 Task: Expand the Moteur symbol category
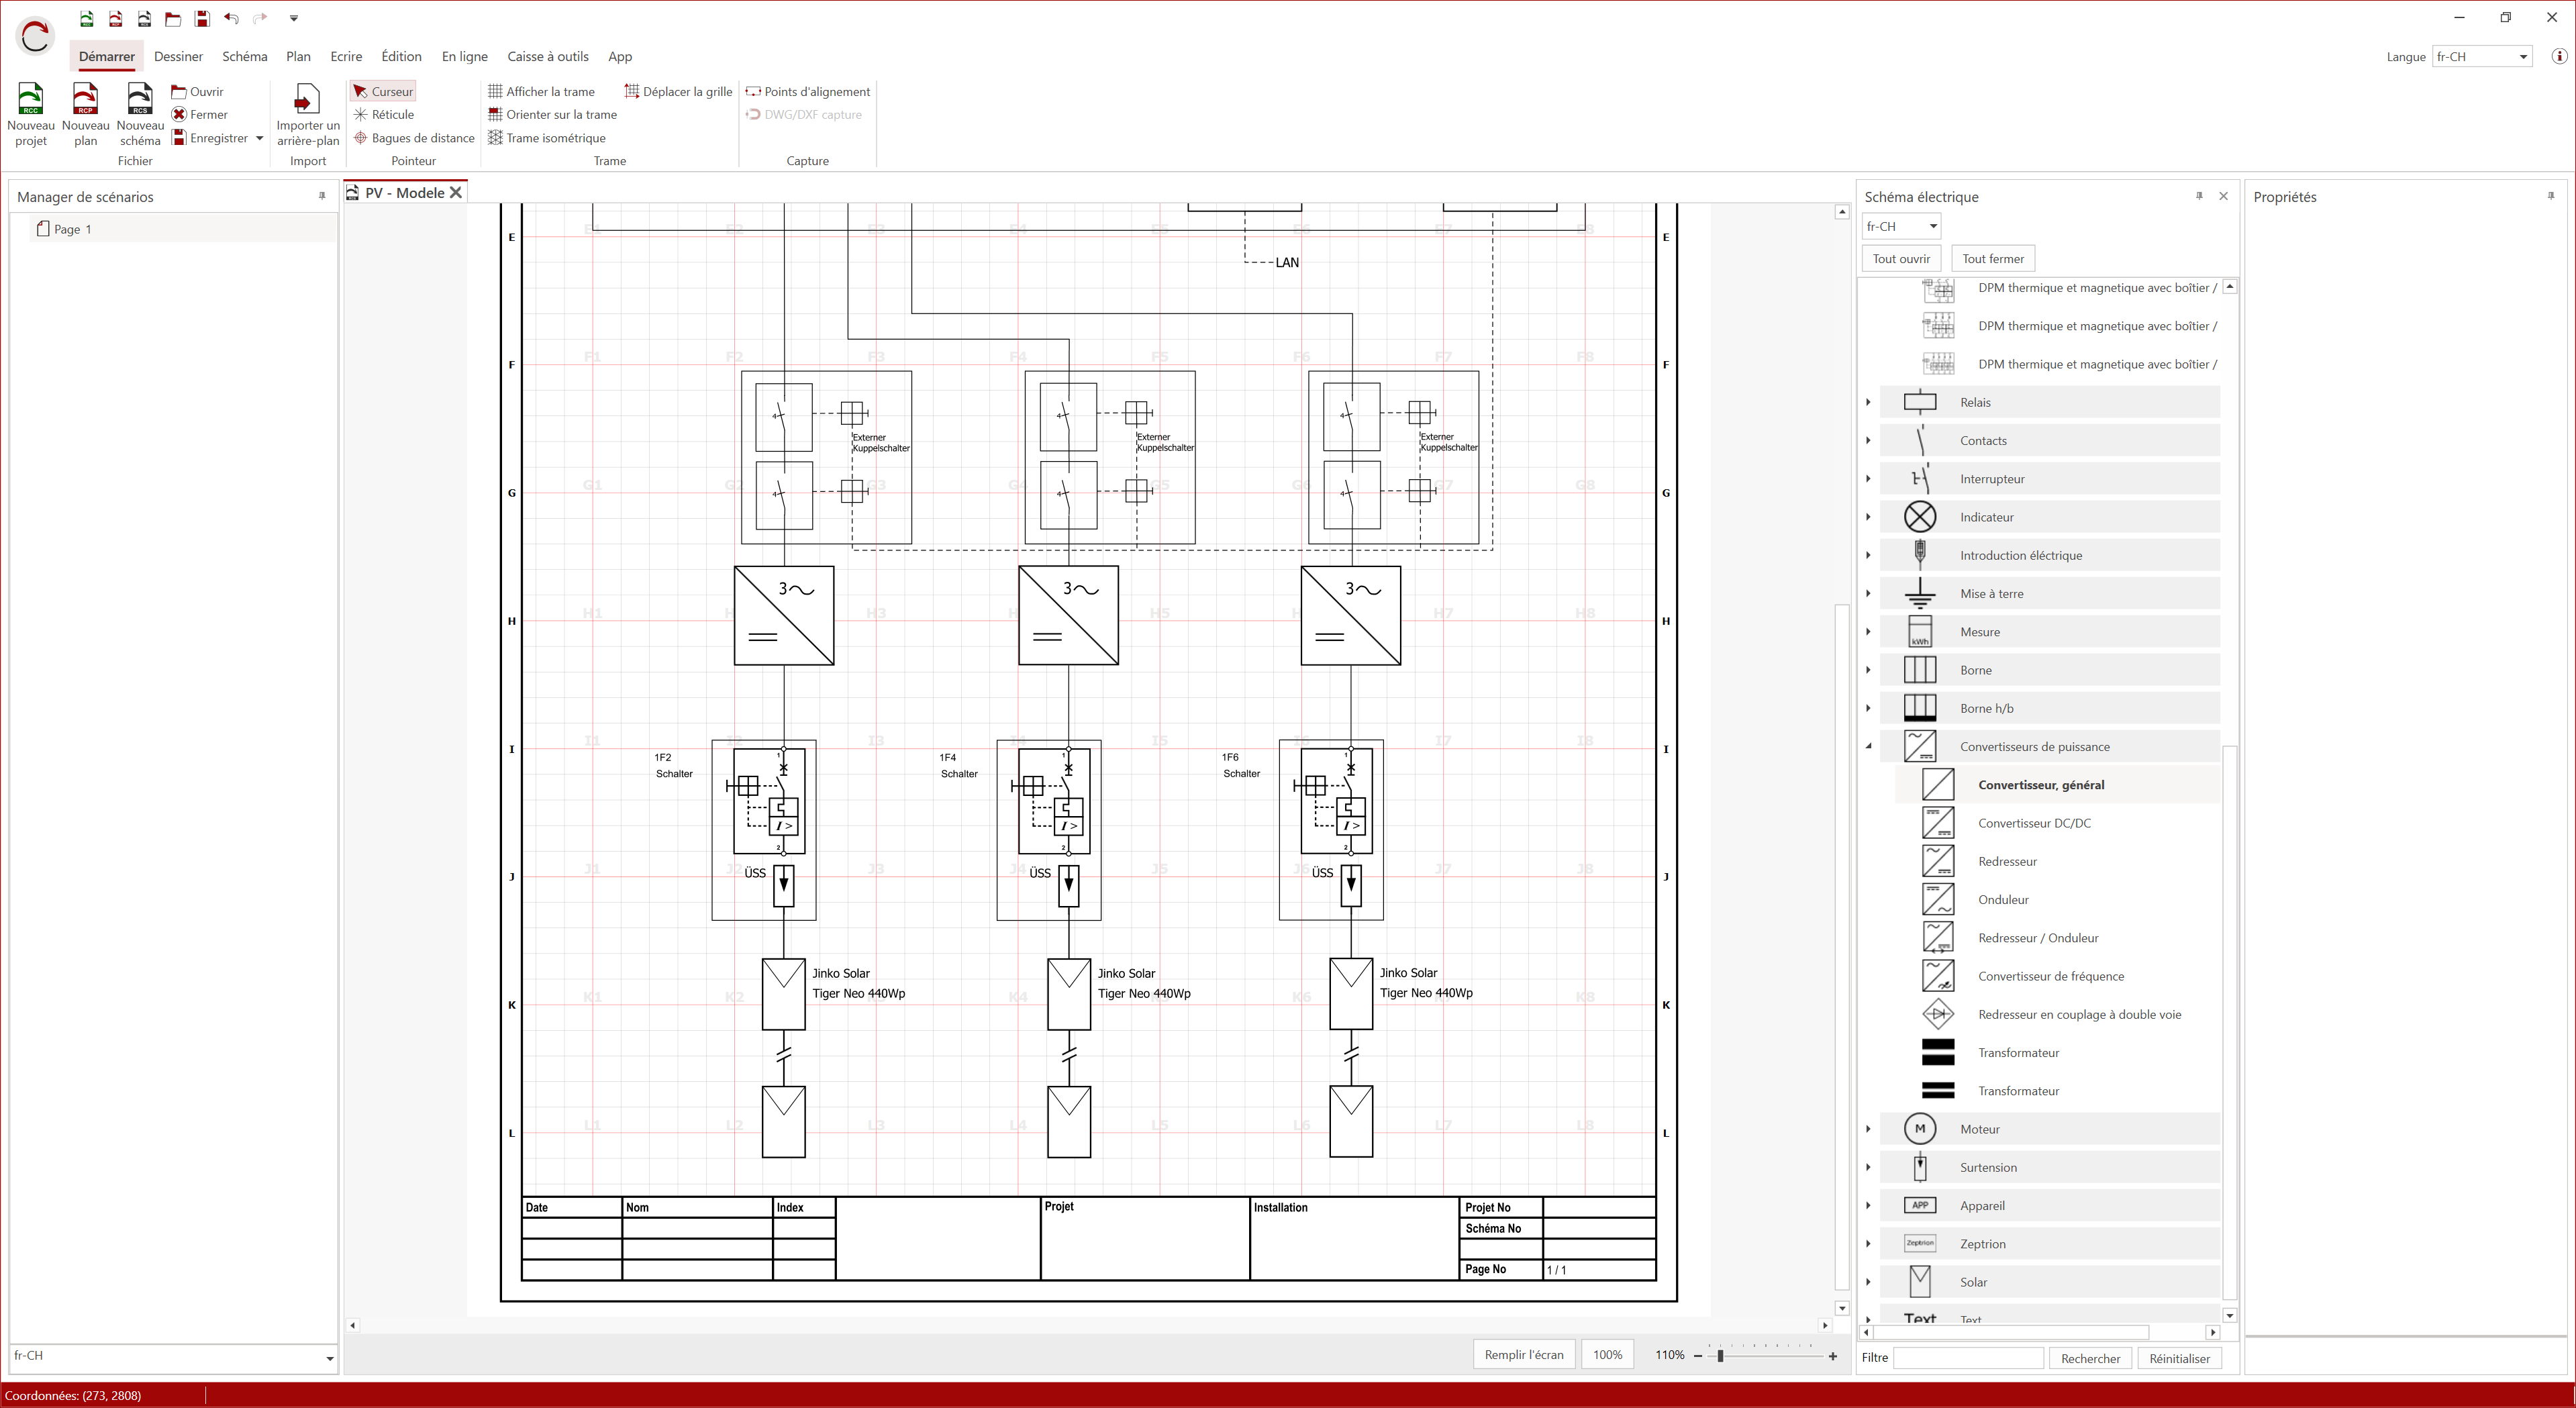pyautogui.click(x=1868, y=1129)
